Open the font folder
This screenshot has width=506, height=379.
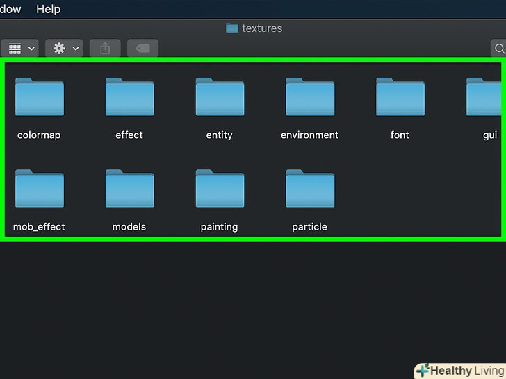[x=400, y=97]
